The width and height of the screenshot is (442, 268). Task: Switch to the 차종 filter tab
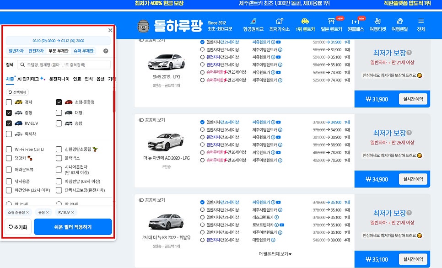click(10, 79)
